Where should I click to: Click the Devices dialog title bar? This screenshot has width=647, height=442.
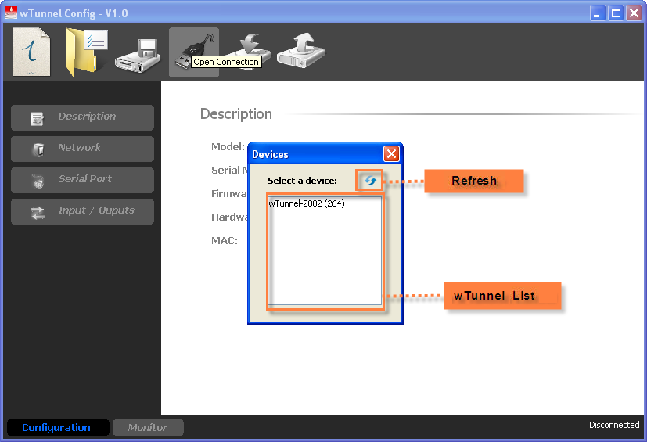coord(313,154)
